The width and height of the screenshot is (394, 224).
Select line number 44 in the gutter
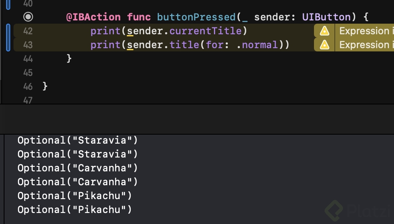28,59
